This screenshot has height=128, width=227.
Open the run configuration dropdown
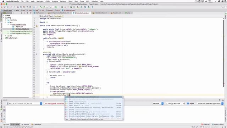pyautogui.click(x=49, y=7)
